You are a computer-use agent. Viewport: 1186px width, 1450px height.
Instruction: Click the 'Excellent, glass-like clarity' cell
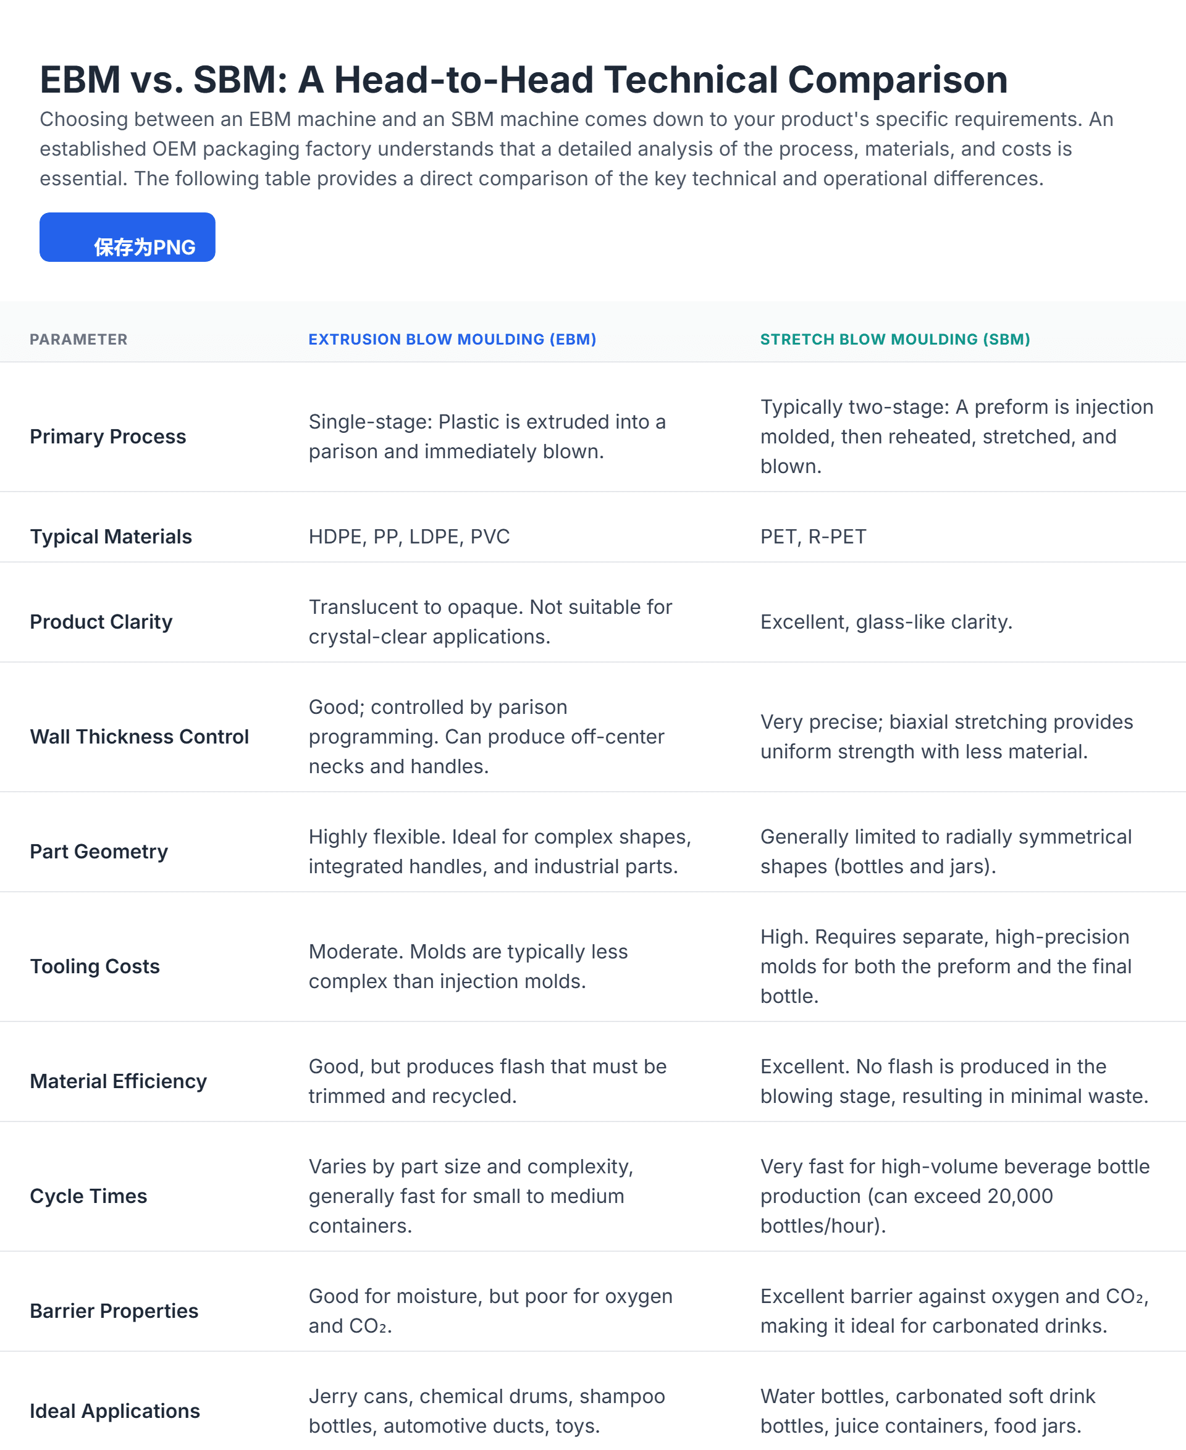point(886,621)
